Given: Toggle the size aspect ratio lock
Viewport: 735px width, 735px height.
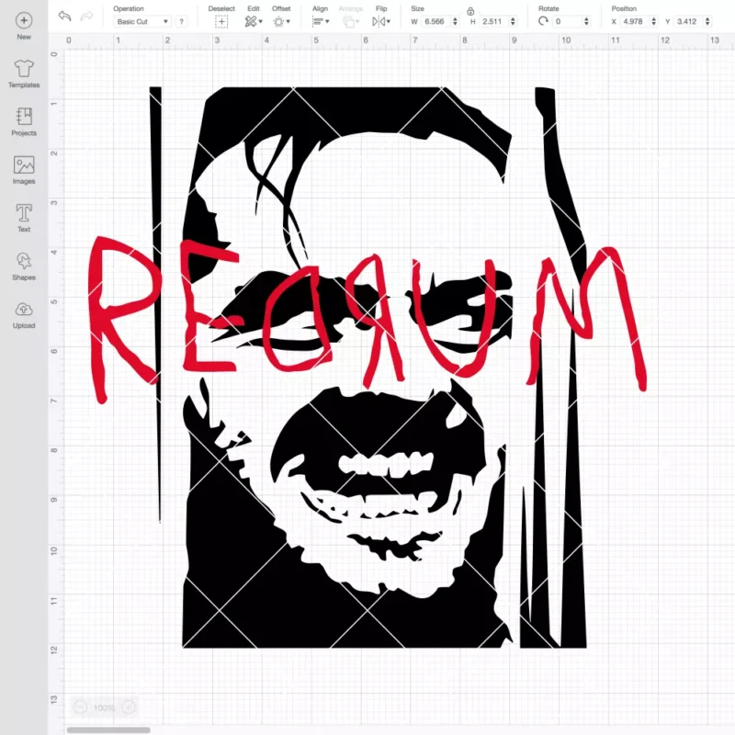Looking at the screenshot, I should click(x=470, y=11).
